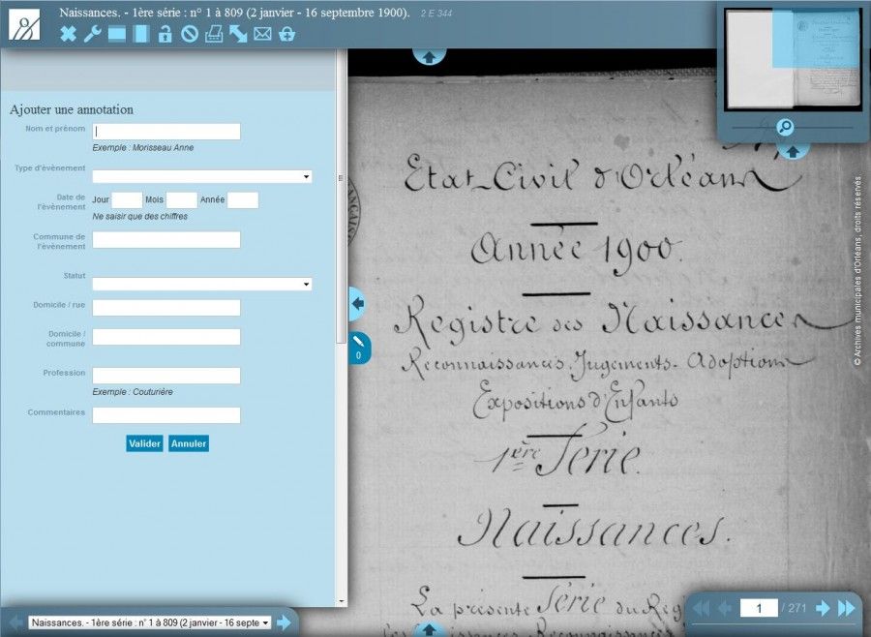Click the zoom slider magnifier handle
The height and width of the screenshot is (637, 871).
click(x=785, y=127)
